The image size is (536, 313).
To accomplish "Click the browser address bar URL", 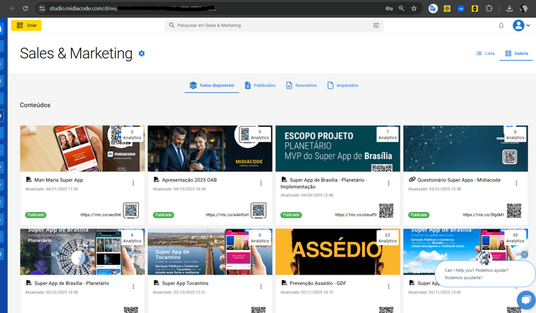I will (133, 8).
